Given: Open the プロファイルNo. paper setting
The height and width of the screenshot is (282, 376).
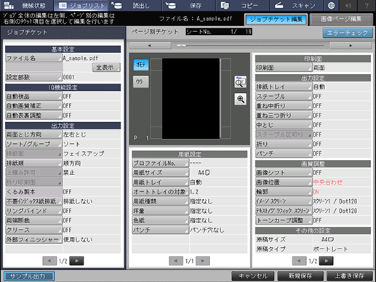Looking at the screenshot, I should click(161, 164).
